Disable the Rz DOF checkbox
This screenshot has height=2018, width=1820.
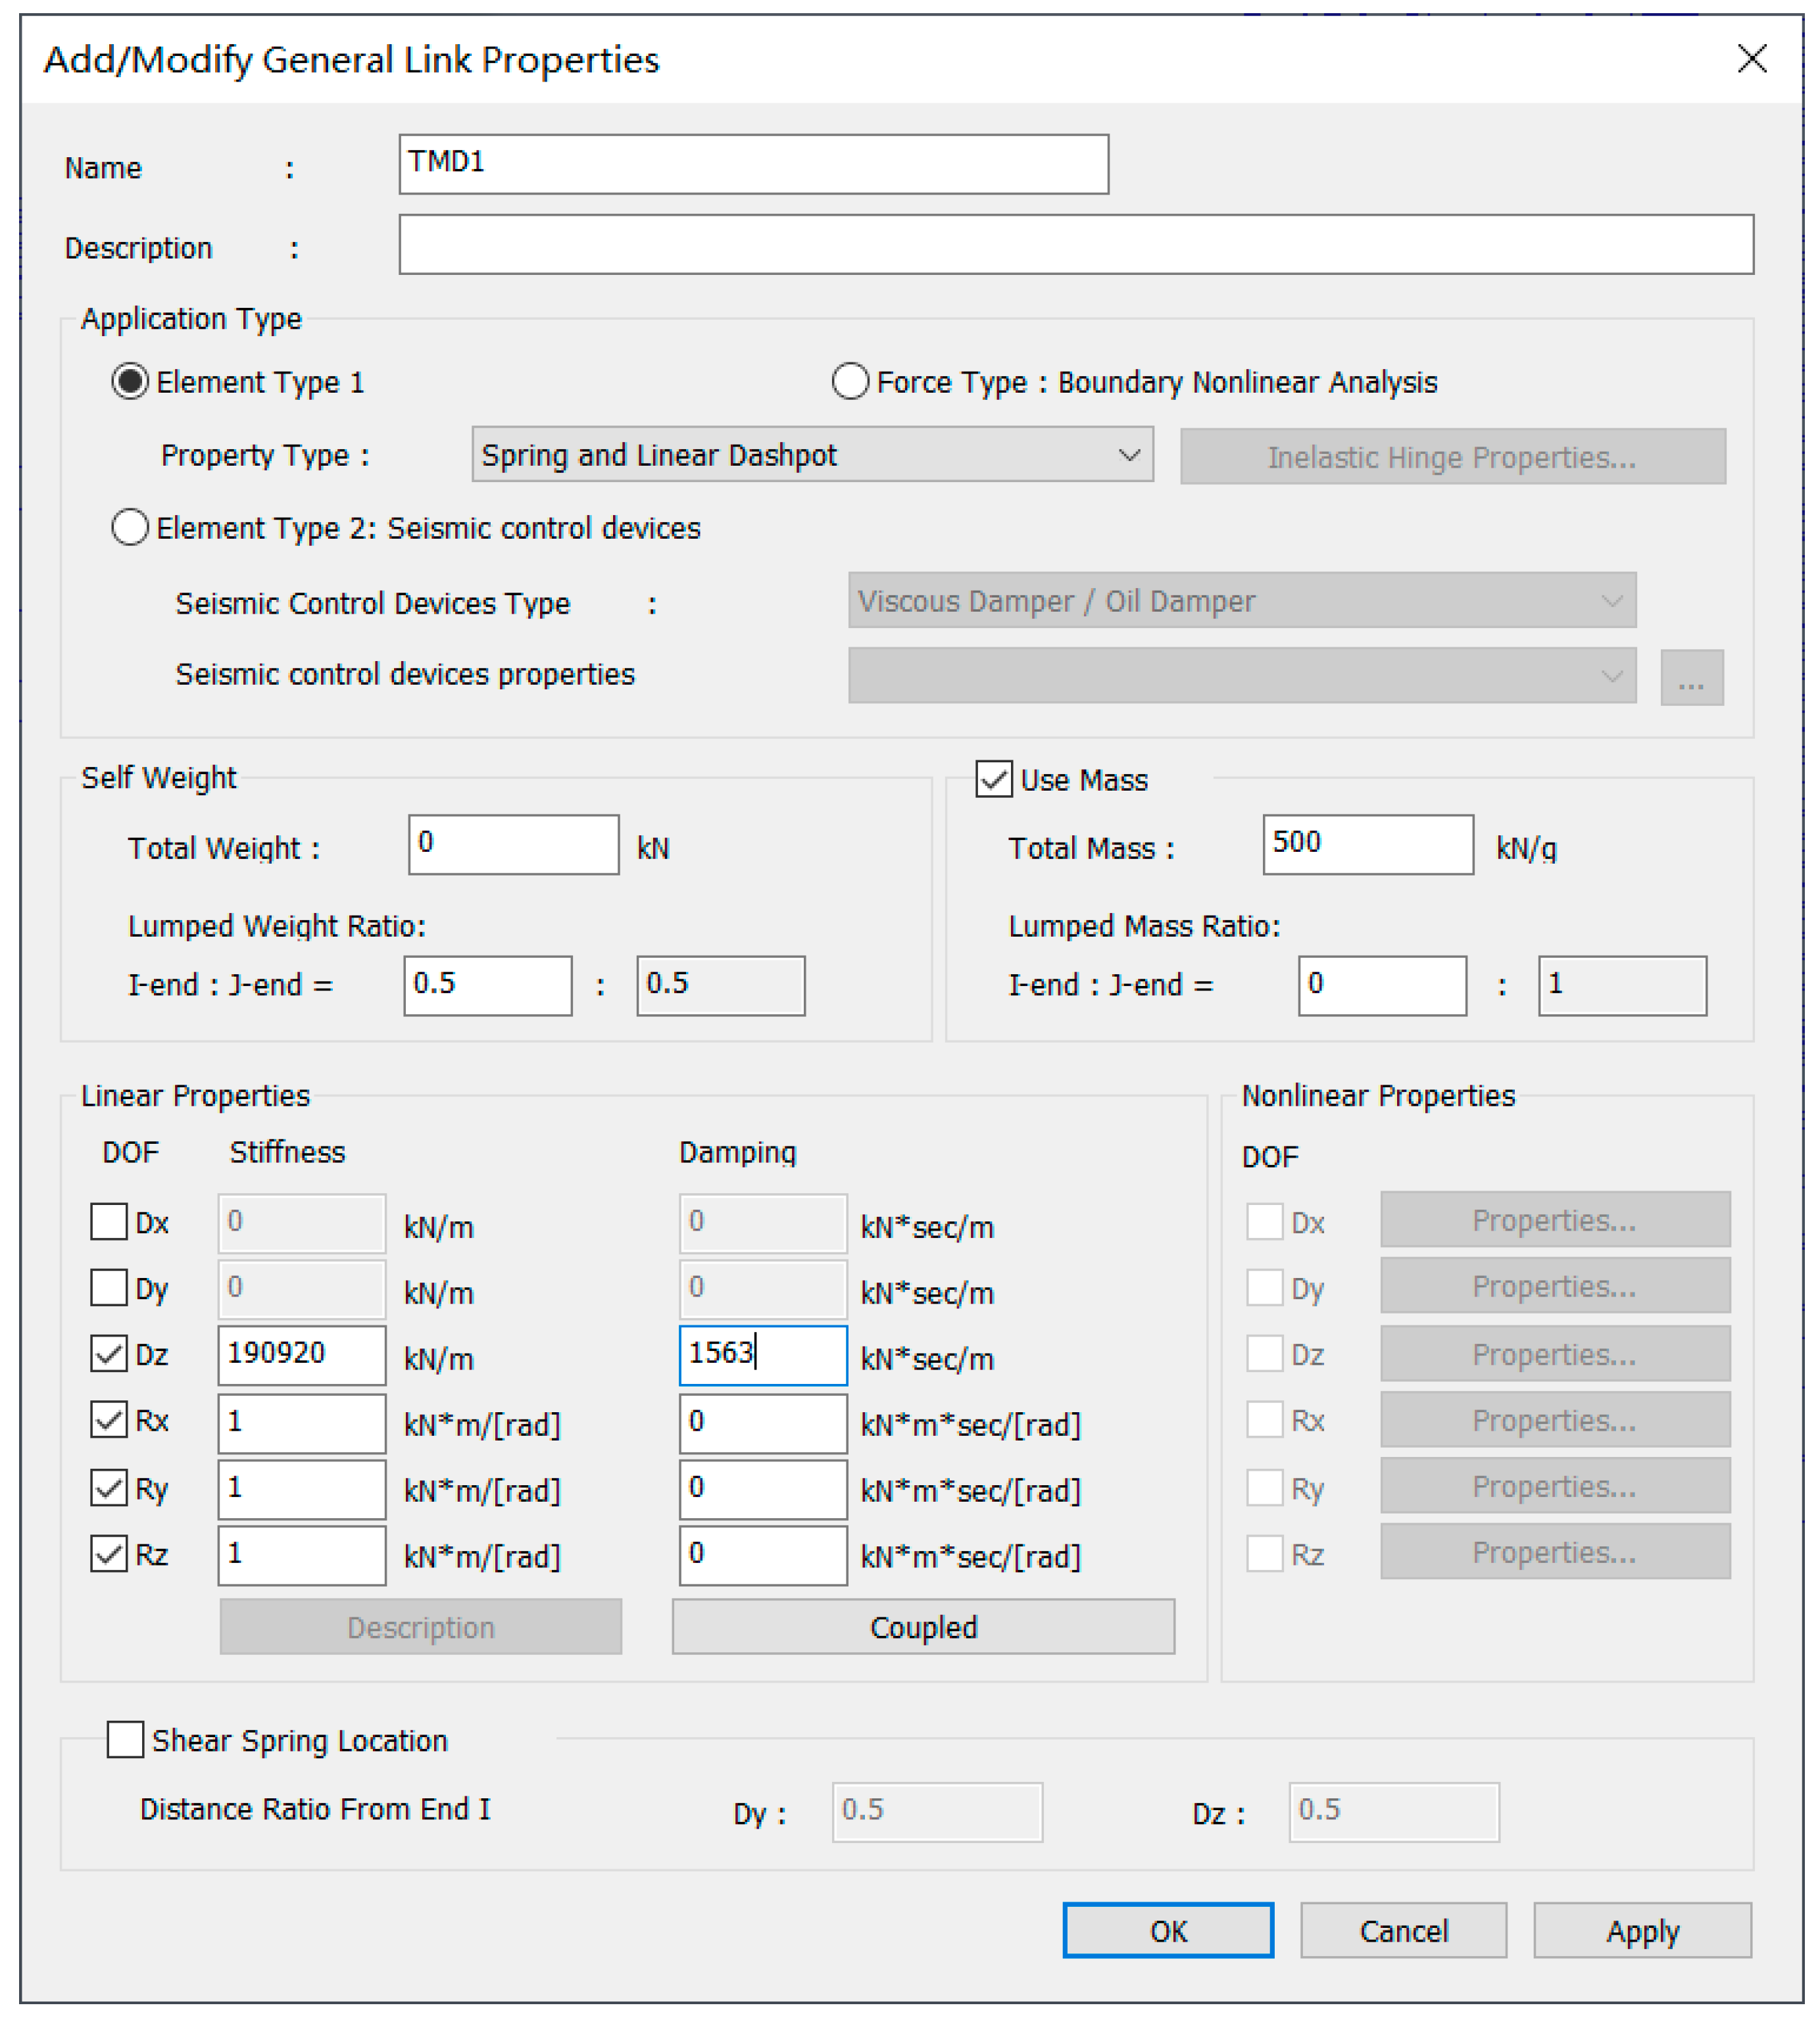tap(109, 1554)
